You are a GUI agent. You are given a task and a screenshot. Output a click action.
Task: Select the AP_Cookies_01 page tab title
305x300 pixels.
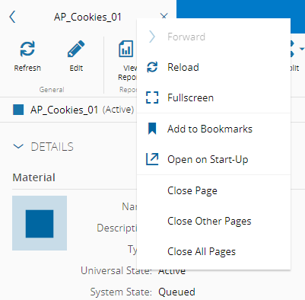[87, 18]
